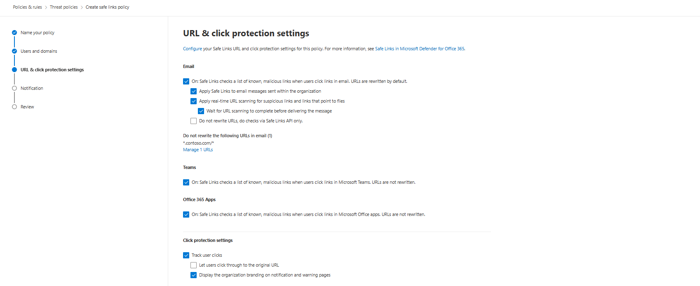The width and height of the screenshot is (700, 286).
Task: Select the Review step circle icon
Action: (14, 107)
